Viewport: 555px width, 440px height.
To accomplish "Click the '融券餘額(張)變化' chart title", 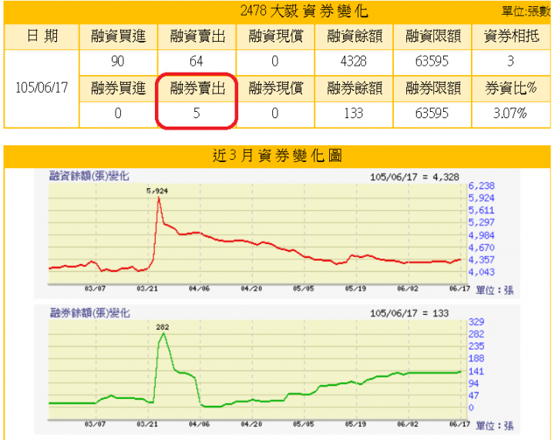I will 89,313.
